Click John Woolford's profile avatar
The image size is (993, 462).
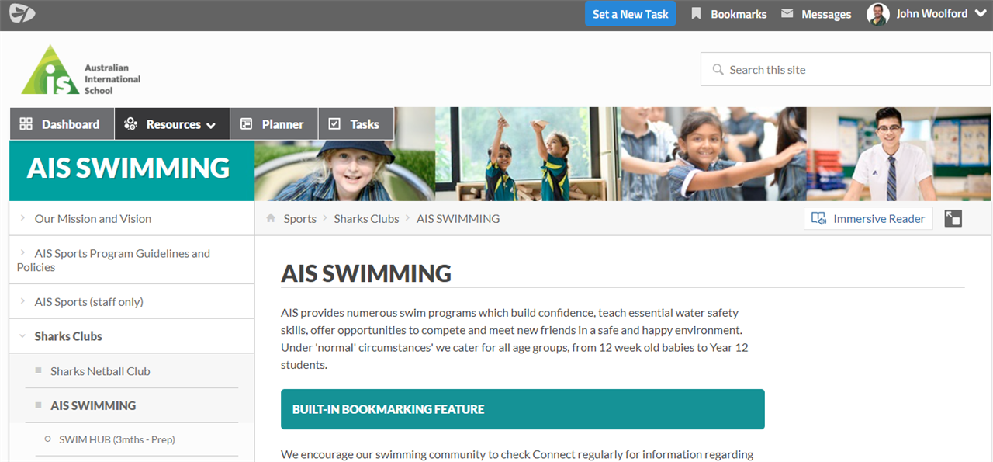point(878,14)
